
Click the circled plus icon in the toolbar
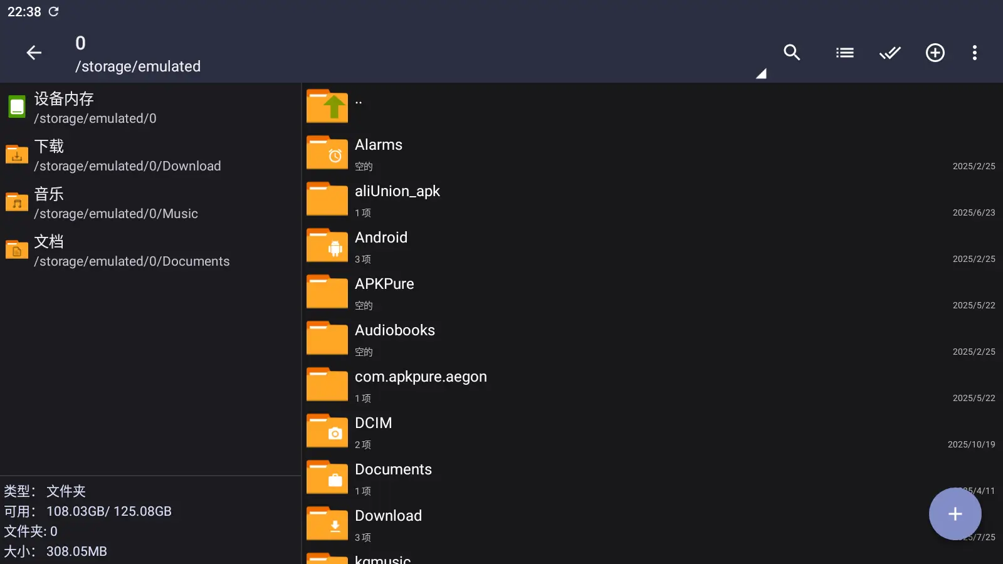pyautogui.click(x=935, y=53)
